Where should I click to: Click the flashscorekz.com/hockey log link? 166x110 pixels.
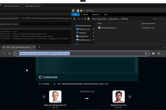point(37,36)
